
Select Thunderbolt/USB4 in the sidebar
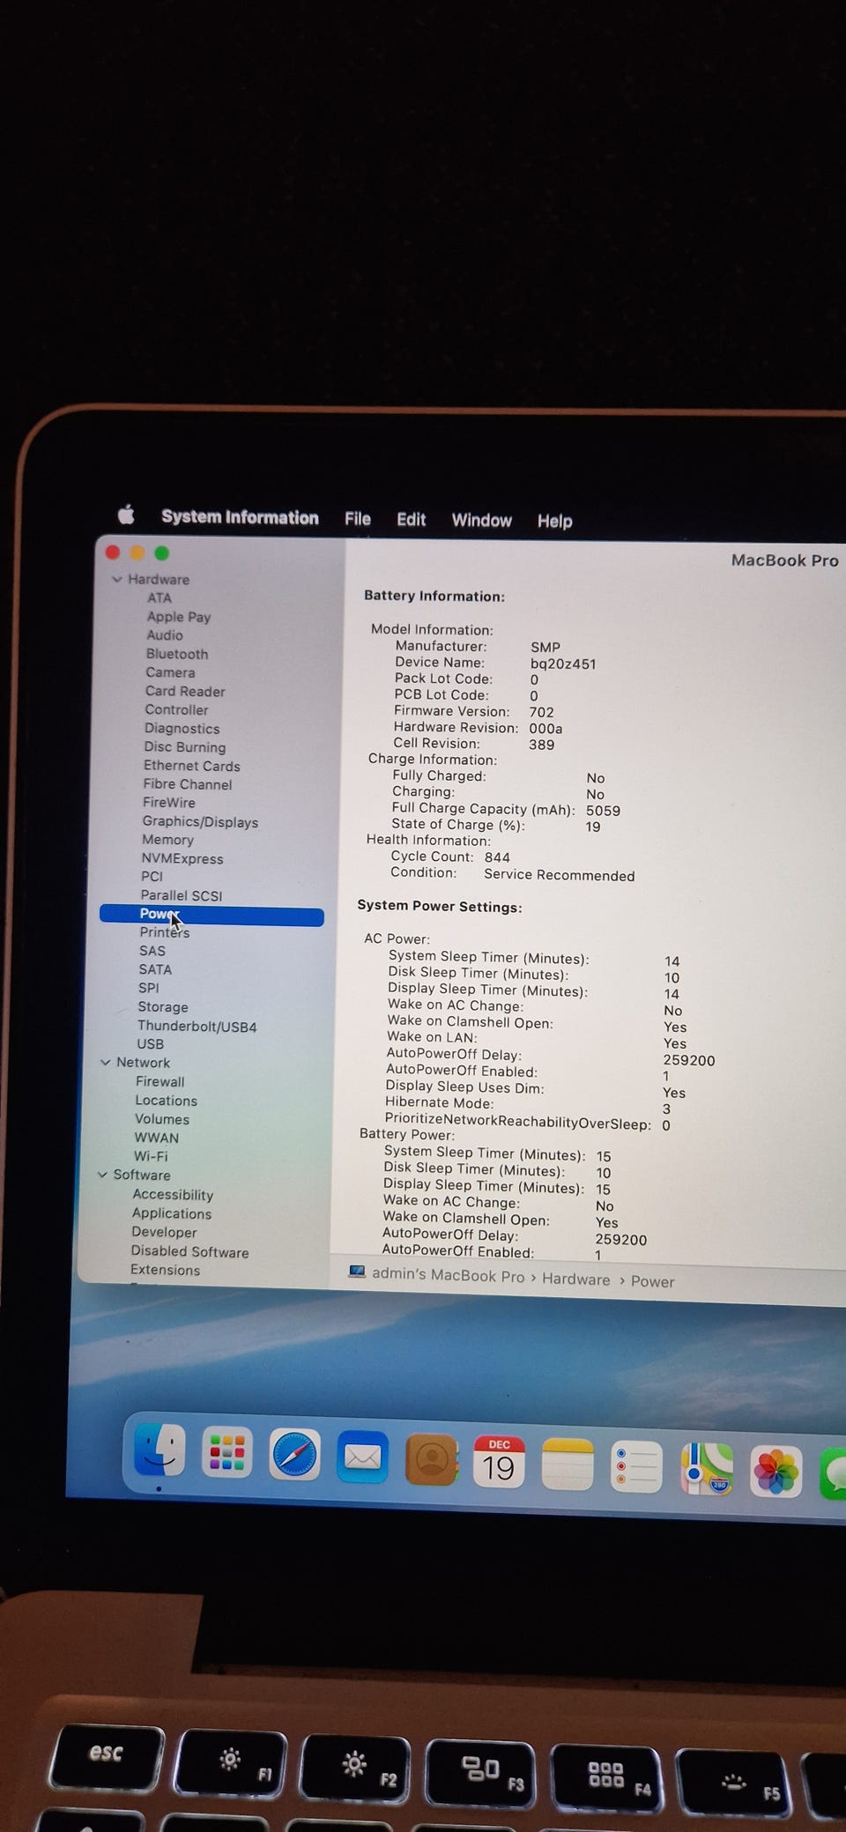click(x=197, y=1027)
